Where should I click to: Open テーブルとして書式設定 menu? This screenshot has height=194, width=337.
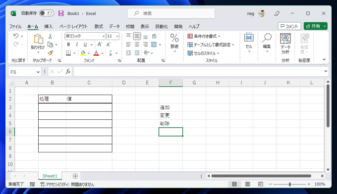[211, 45]
